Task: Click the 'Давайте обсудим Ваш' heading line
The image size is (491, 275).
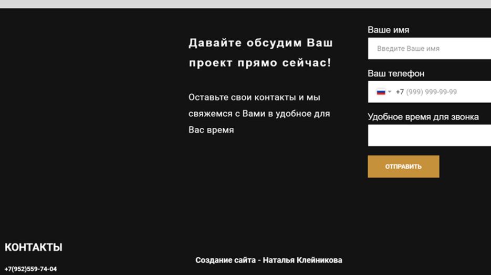Action: [x=260, y=43]
